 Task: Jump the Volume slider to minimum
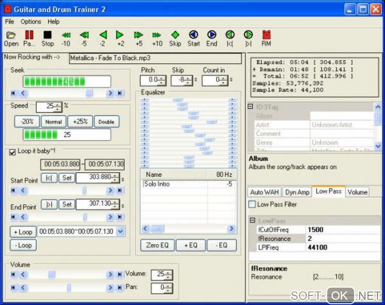click(x=13, y=274)
